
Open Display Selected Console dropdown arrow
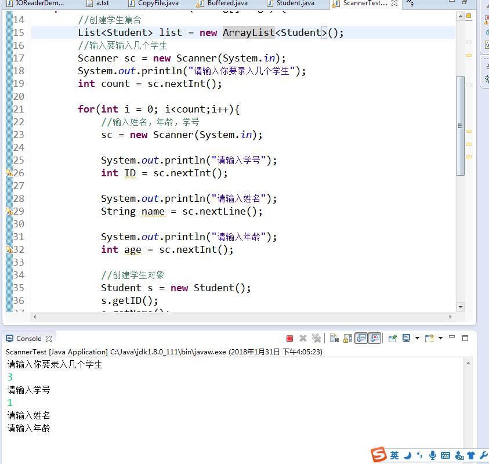pyautogui.click(x=417, y=338)
